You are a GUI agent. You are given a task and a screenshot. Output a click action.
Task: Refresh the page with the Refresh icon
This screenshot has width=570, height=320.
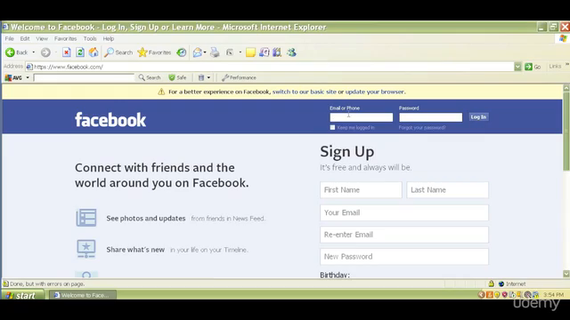[x=80, y=52]
